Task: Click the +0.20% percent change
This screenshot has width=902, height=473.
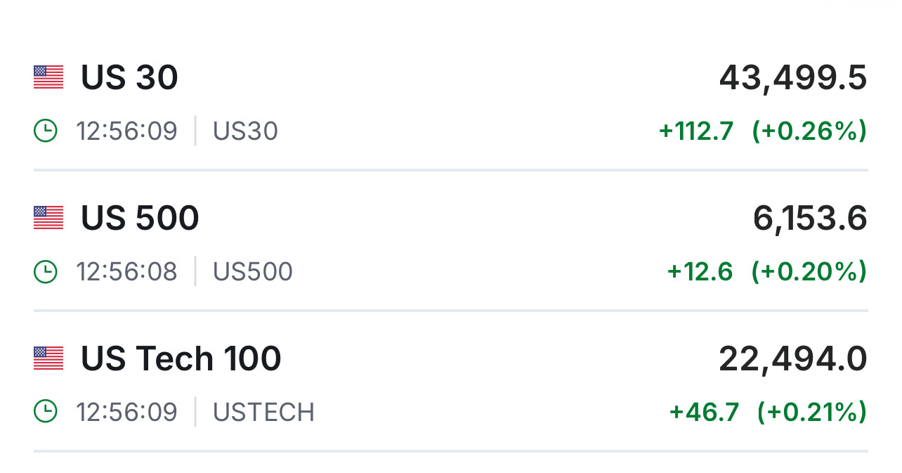Action: coord(809,271)
